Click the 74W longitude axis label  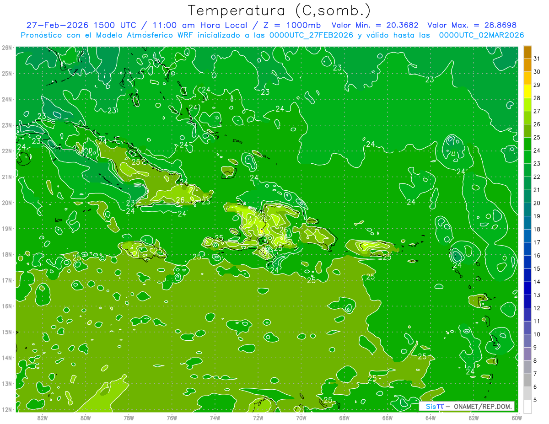215,418
